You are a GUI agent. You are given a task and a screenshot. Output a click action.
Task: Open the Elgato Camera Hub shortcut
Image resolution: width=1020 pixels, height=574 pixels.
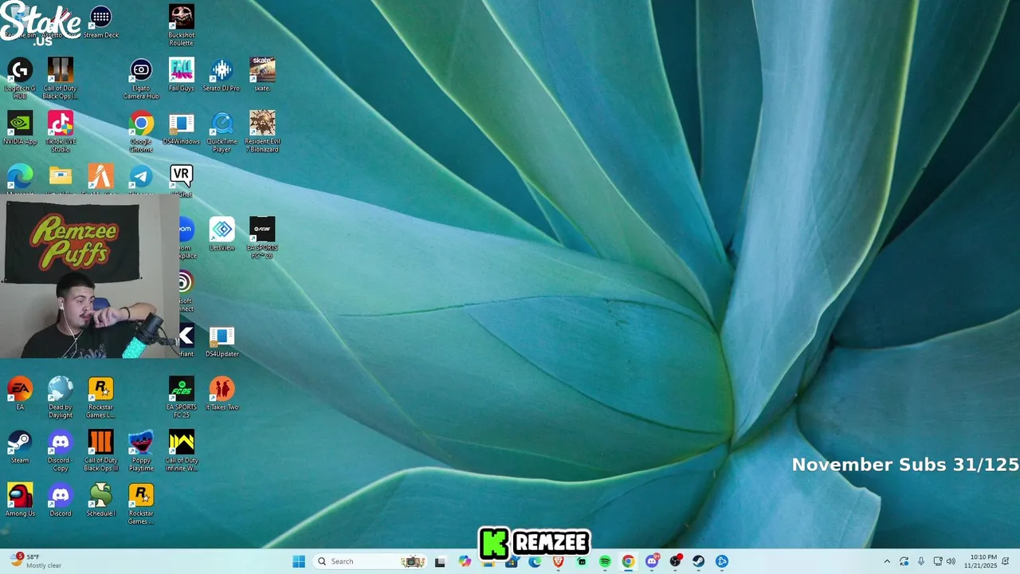point(141,79)
